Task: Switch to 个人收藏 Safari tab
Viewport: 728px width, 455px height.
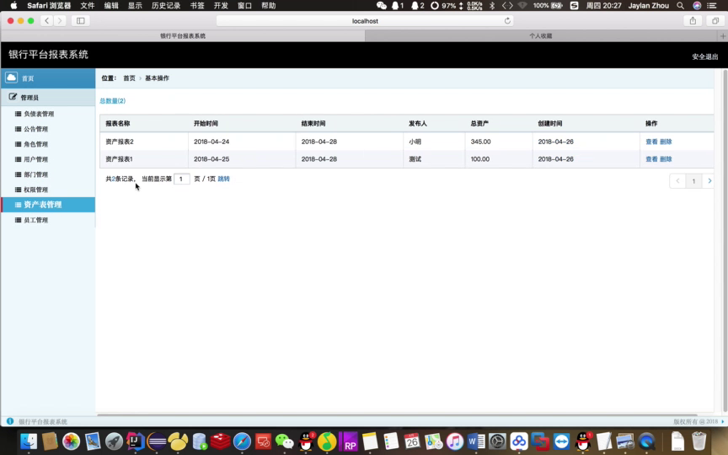Action: tap(540, 35)
